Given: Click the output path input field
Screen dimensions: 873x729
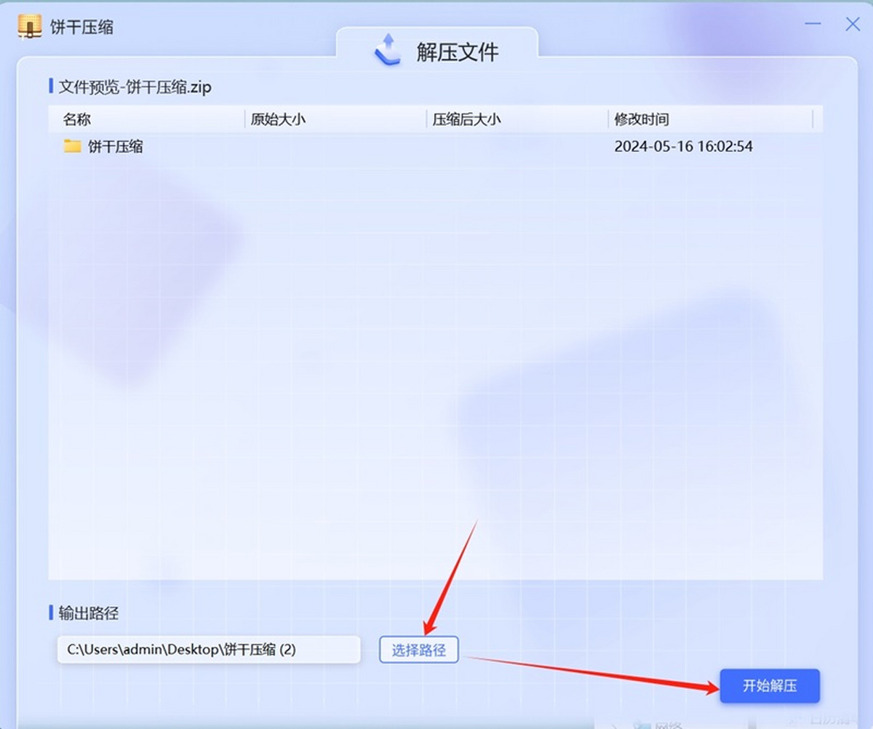Looking at the screenshot, I should point(209,650).
